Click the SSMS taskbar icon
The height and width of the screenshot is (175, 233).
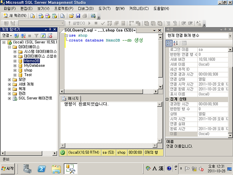[x=71, y=169]
